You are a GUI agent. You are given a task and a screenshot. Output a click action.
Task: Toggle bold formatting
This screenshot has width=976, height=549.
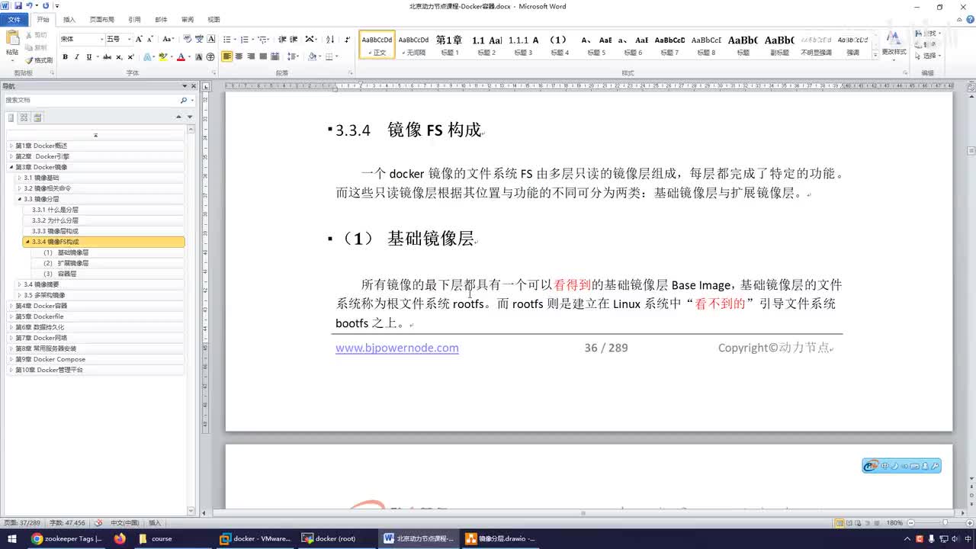point(65,57)
